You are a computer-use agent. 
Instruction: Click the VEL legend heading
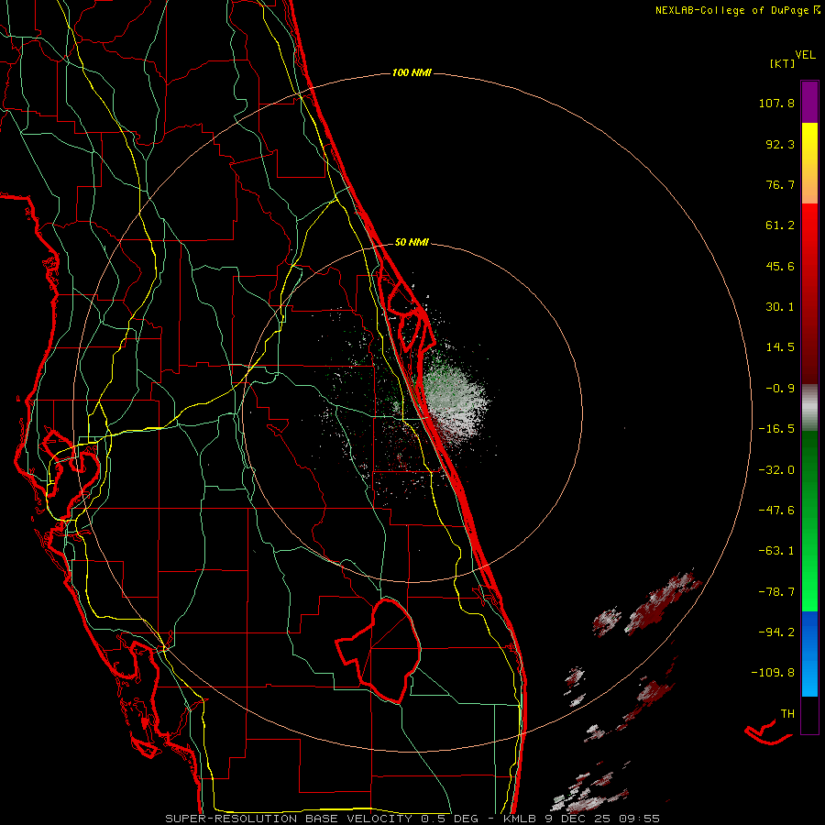pyautogui.click(x=805, y=55)
